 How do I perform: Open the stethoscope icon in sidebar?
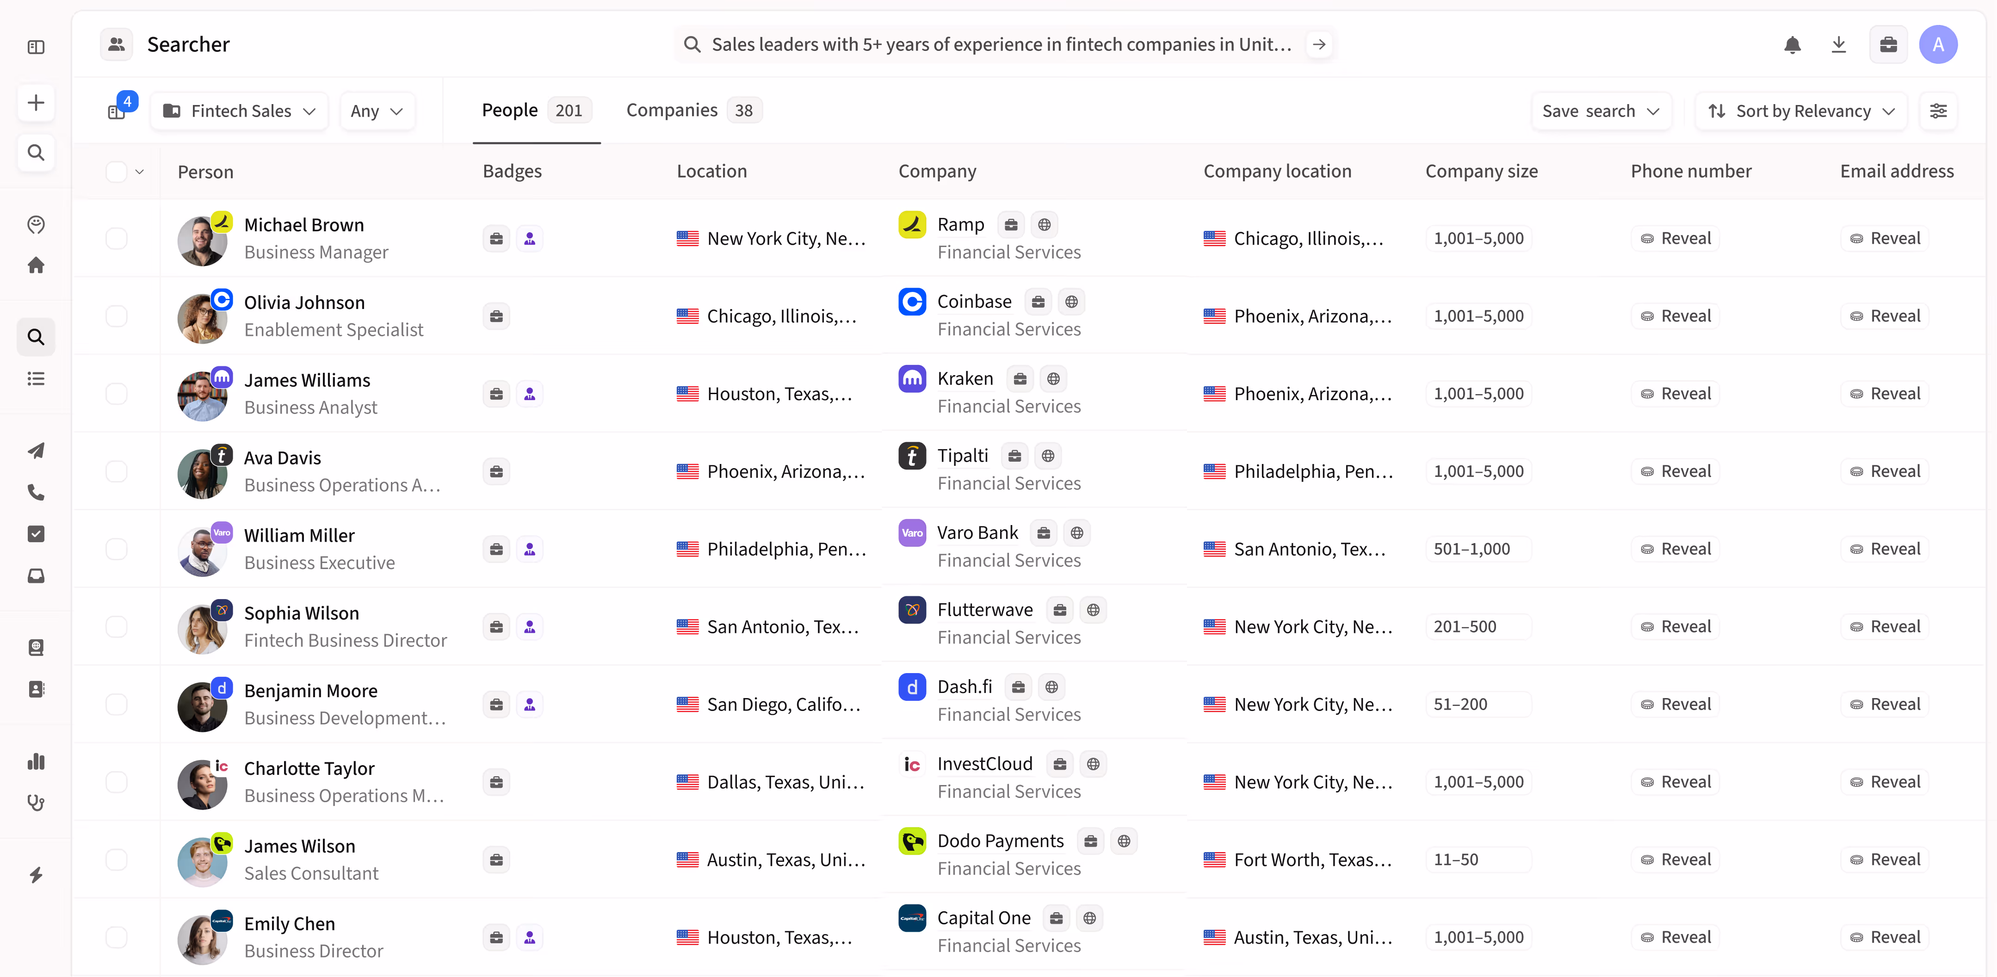point(36,803)
